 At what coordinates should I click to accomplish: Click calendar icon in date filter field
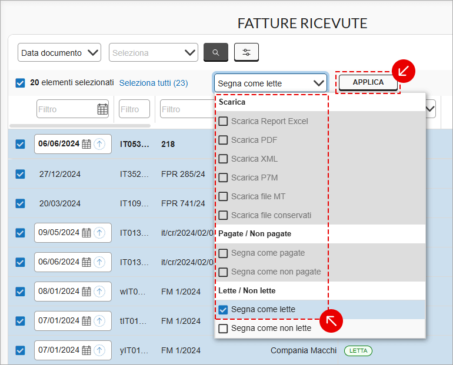pos(102,109)
